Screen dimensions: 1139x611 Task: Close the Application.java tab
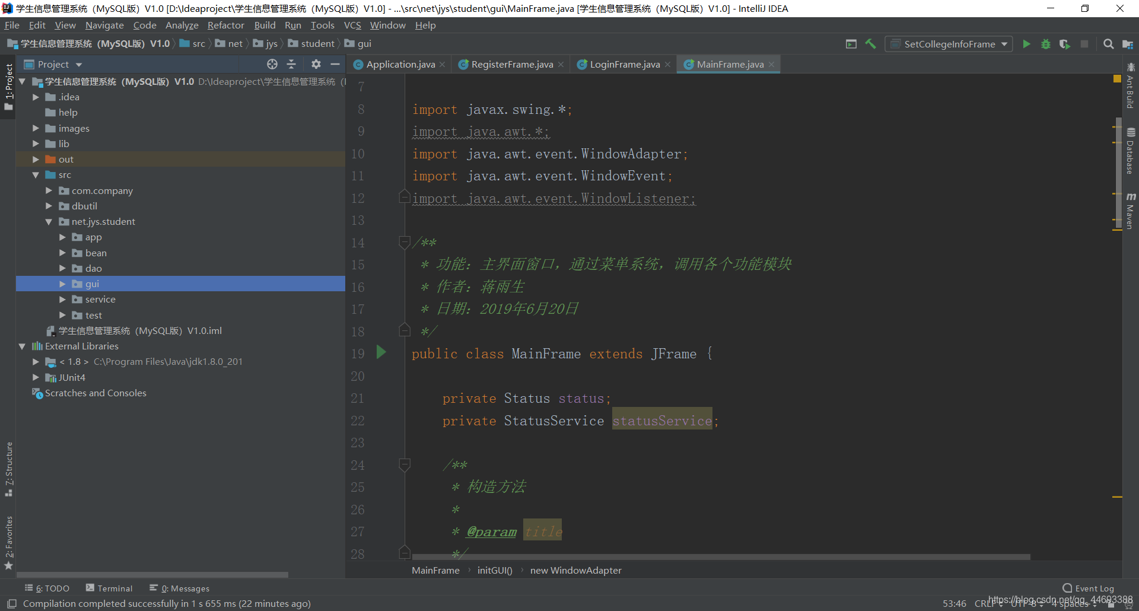coord(443,65)
